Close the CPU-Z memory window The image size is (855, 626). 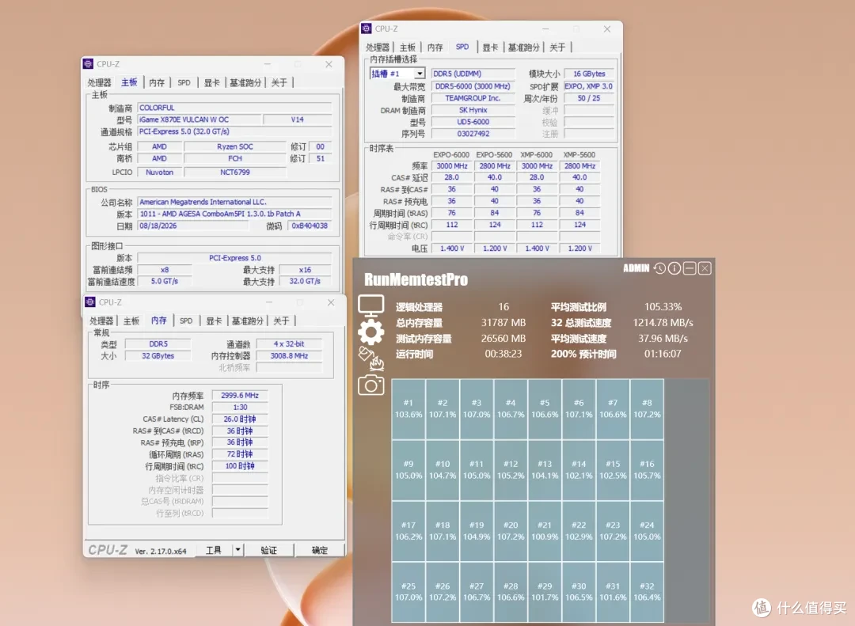click(x=331, y=302)
